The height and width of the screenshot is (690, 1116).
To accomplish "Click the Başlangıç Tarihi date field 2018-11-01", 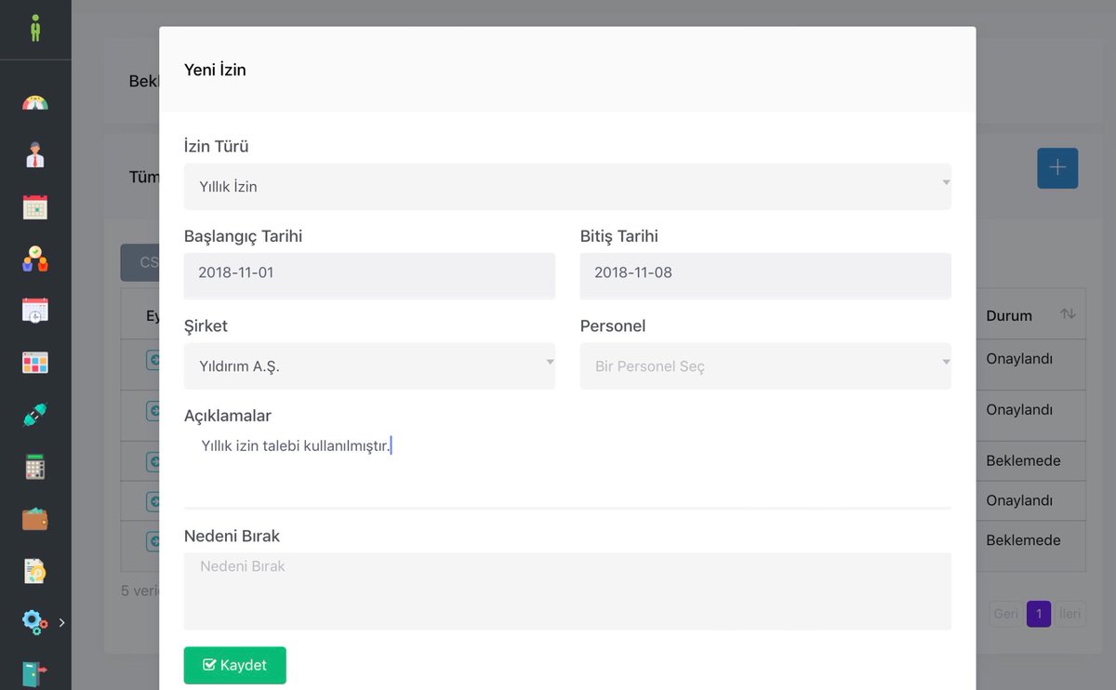I will (369, 275).
